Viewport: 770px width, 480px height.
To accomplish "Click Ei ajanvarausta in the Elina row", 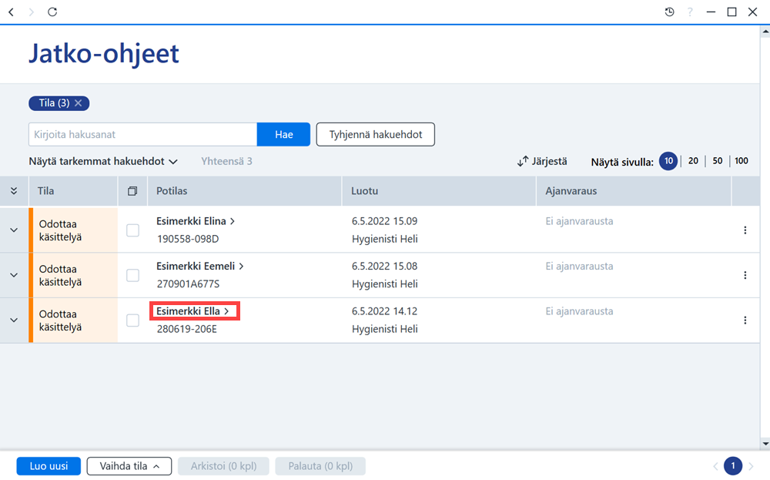I will (580, 222).
